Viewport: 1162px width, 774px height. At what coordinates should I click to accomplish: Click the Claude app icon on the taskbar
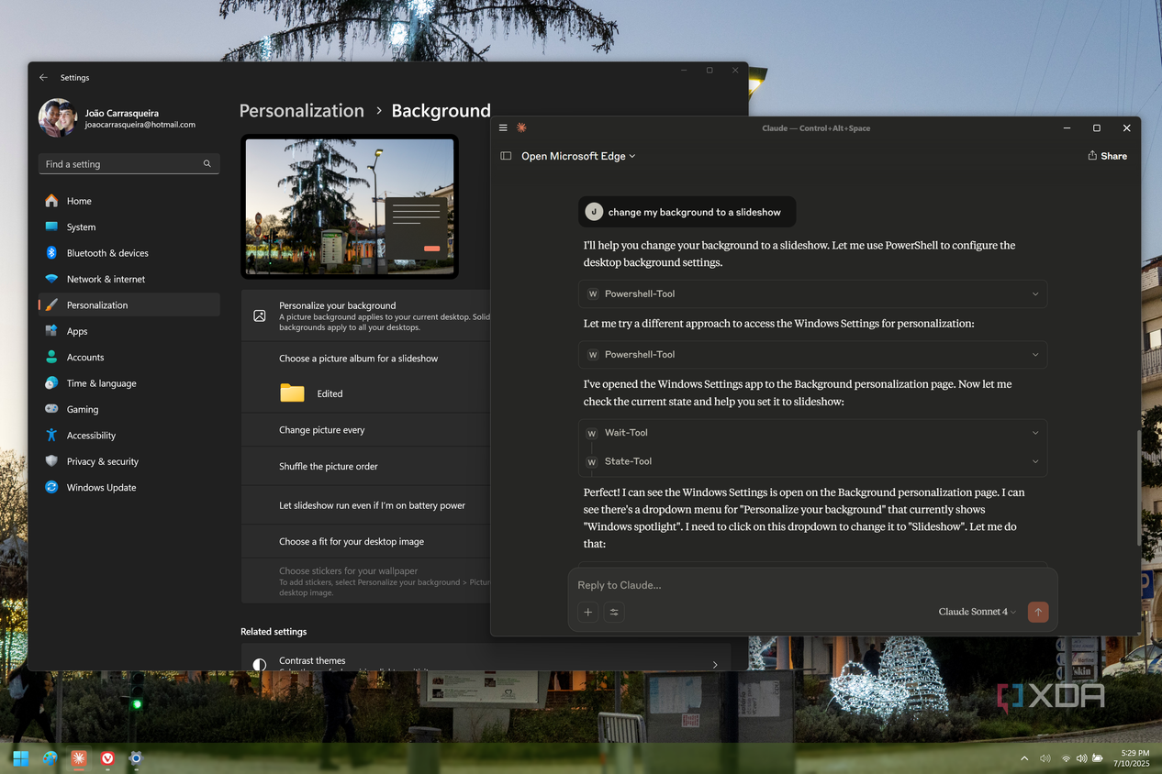click(x=79, y=758)
